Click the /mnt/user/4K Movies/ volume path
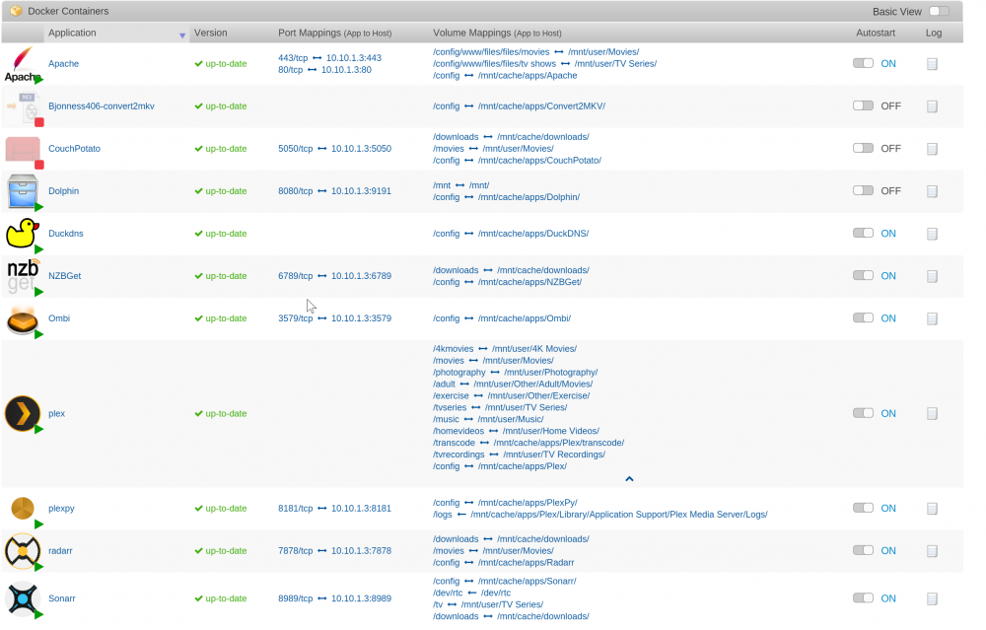The width and height of the screenshot is (986, 630). [533, 348]
